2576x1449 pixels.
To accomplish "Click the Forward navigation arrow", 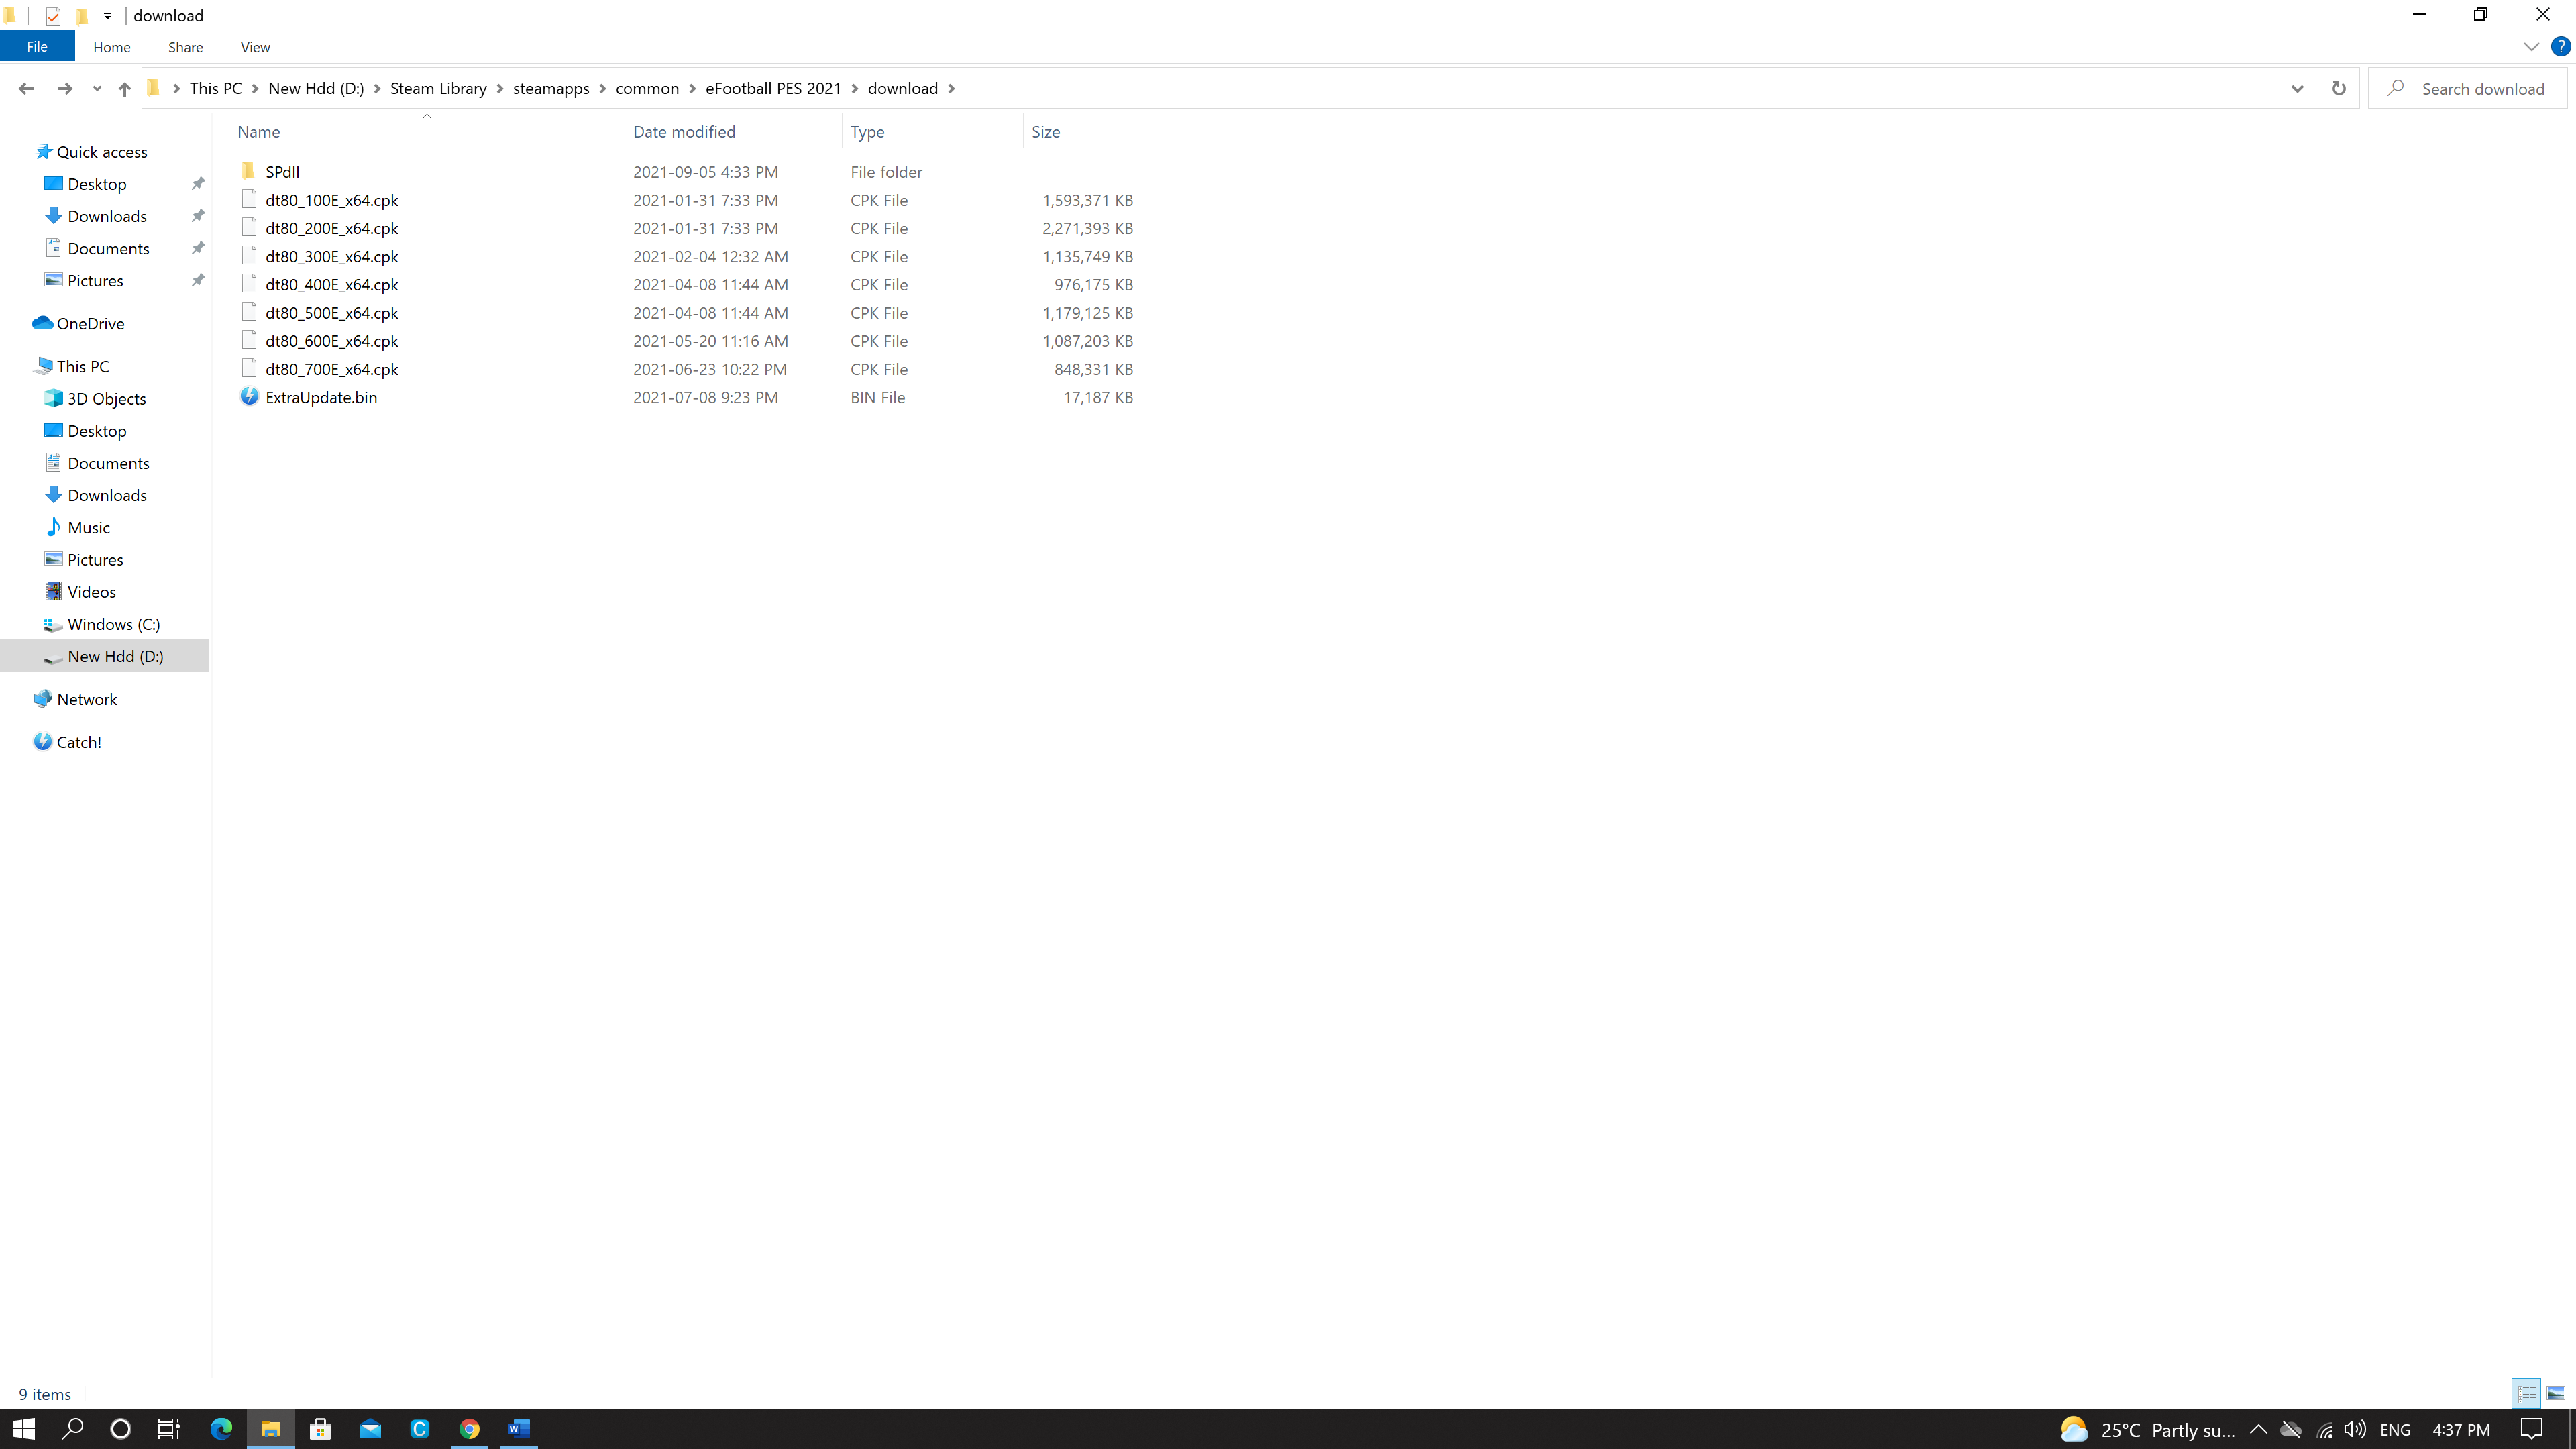I will (x=65, y=88).
